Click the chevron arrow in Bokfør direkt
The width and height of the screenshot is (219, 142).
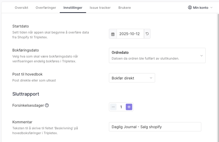click(x=151, y=78)
